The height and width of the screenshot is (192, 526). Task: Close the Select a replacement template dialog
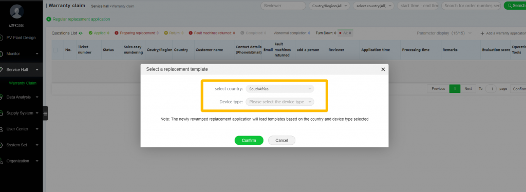(383, 69)
